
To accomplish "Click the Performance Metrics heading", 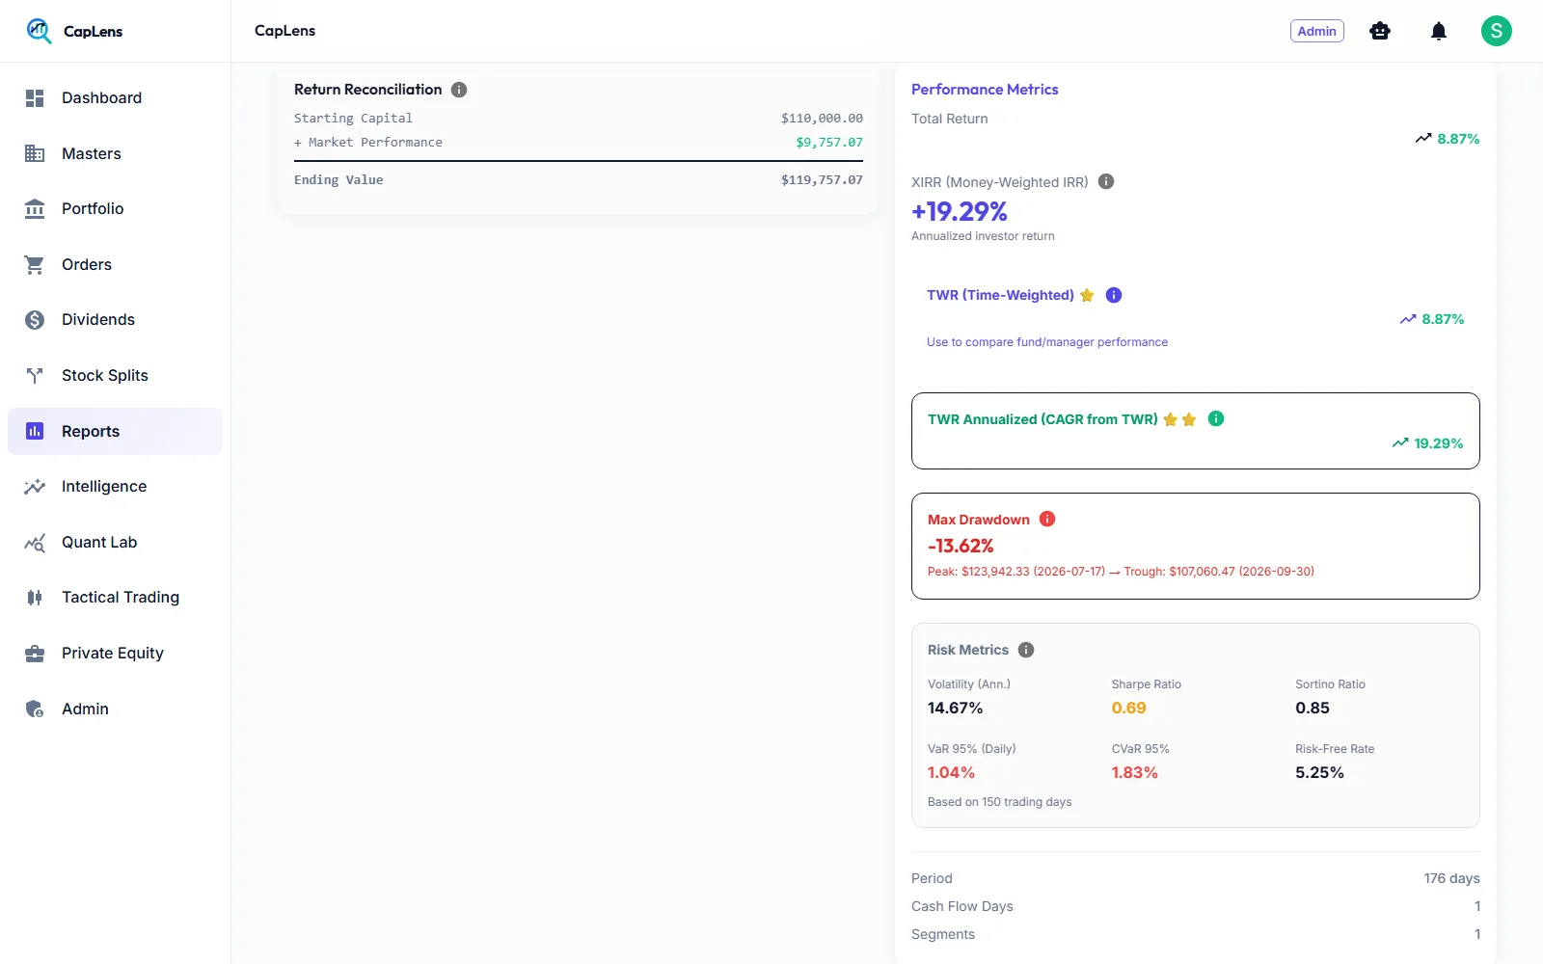I will [x=985, y=90].
